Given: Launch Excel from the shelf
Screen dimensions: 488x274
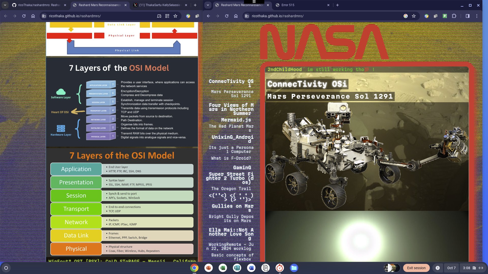Looking at the screenshot, I should point(223,268).
